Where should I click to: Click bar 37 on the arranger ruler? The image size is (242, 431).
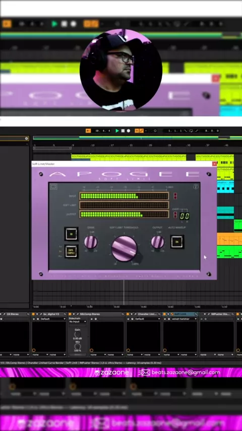pyautogui.click(x=208, y=145)
